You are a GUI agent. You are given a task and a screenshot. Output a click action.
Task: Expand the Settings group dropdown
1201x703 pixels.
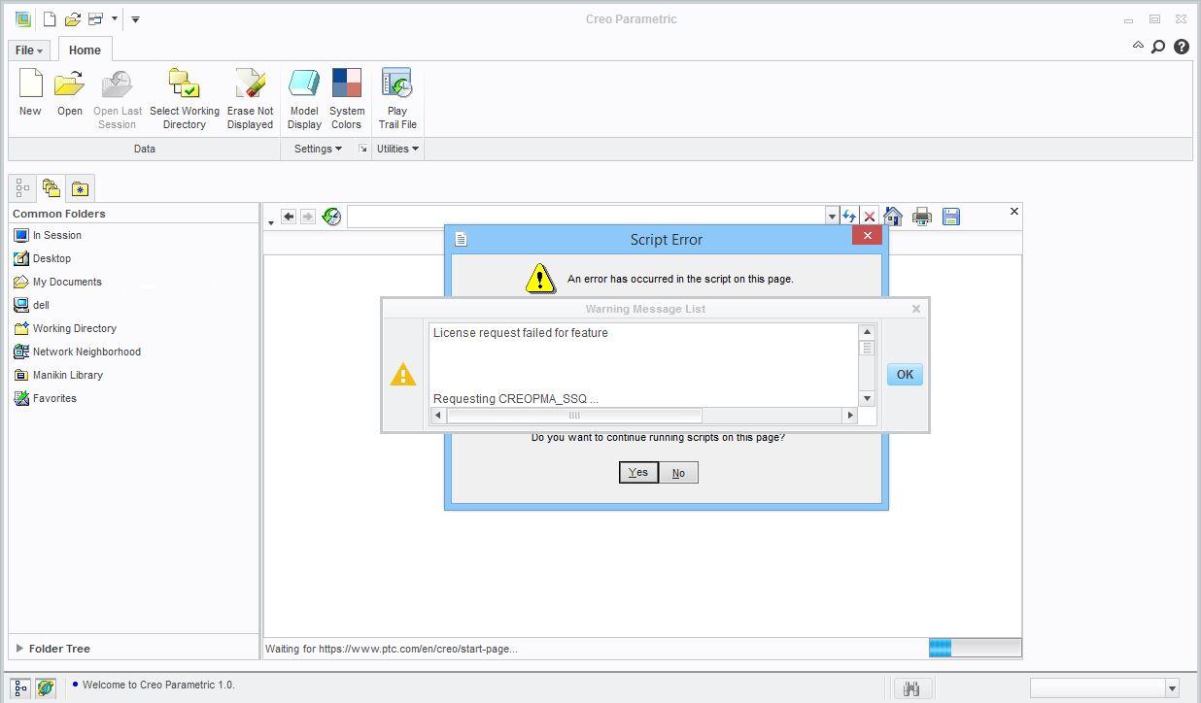(x=318, y=149)
